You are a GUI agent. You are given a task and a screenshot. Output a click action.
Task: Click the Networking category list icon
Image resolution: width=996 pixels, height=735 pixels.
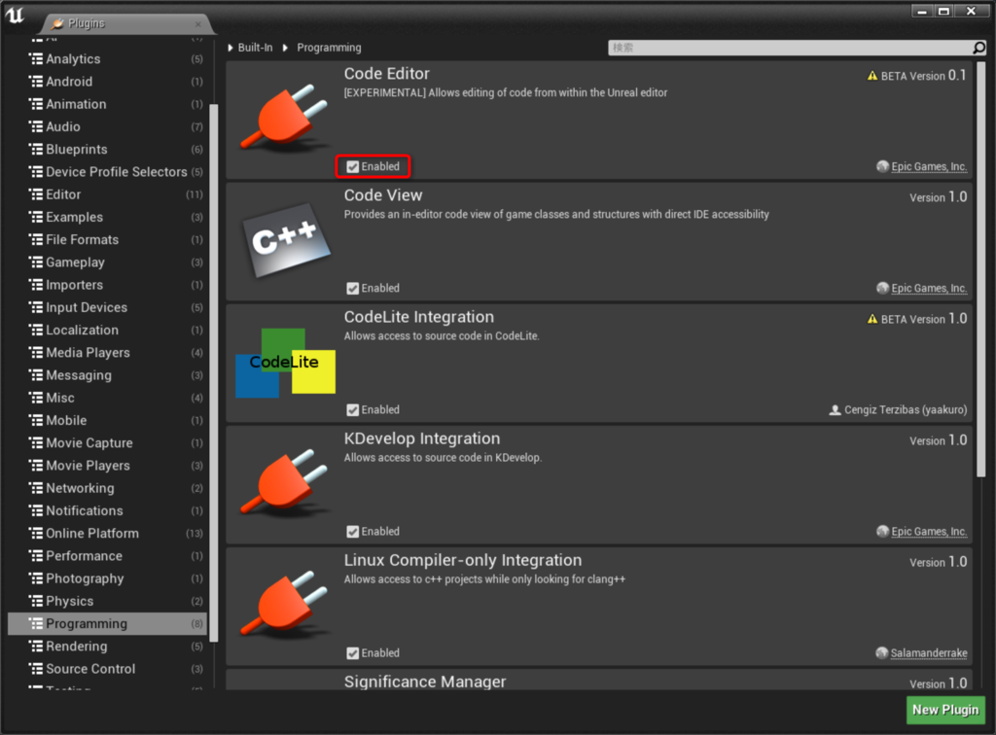pyautogui.click(x=36, y=488)
